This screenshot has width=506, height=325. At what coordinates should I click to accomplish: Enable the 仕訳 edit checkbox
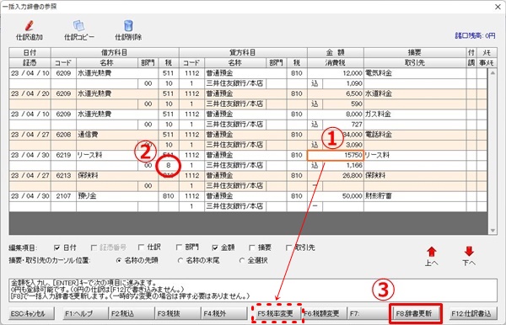coord(141,248)
